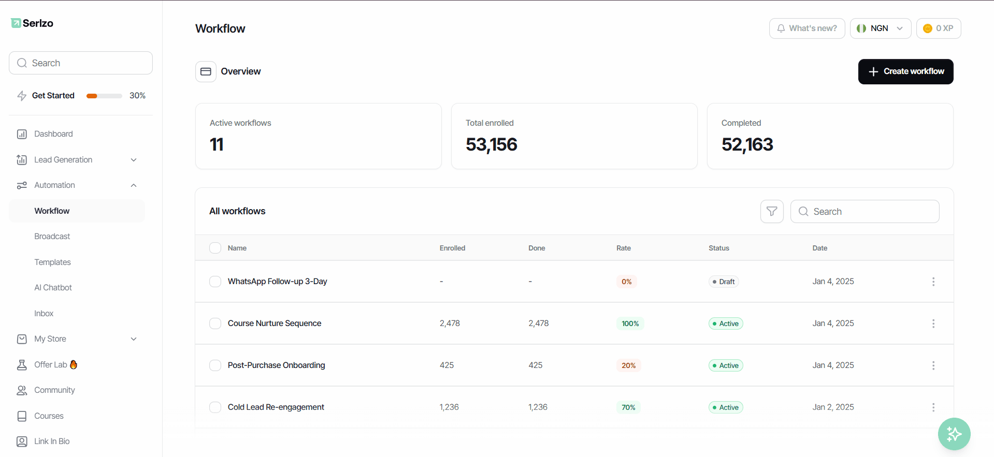
Task: Tick the Post-Purchase Onboarding checkbox
Action: (215, 365)
